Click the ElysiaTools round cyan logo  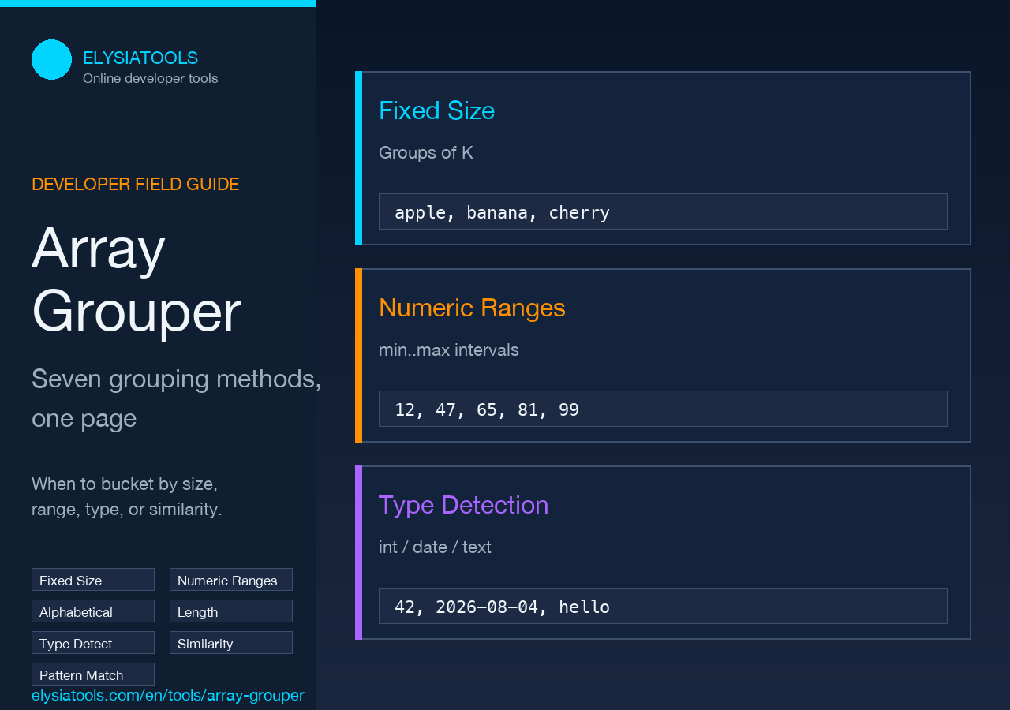51,60
